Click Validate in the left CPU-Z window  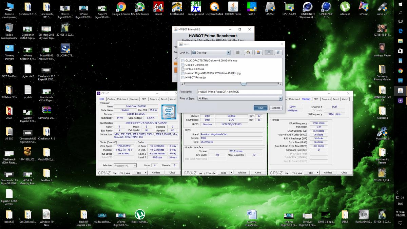156,172
